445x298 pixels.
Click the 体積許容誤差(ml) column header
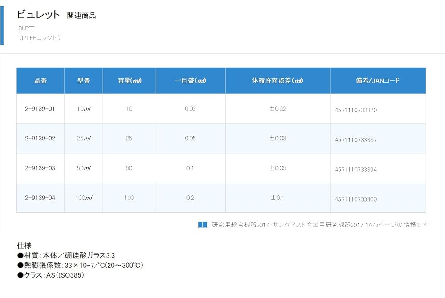[278, 81]
